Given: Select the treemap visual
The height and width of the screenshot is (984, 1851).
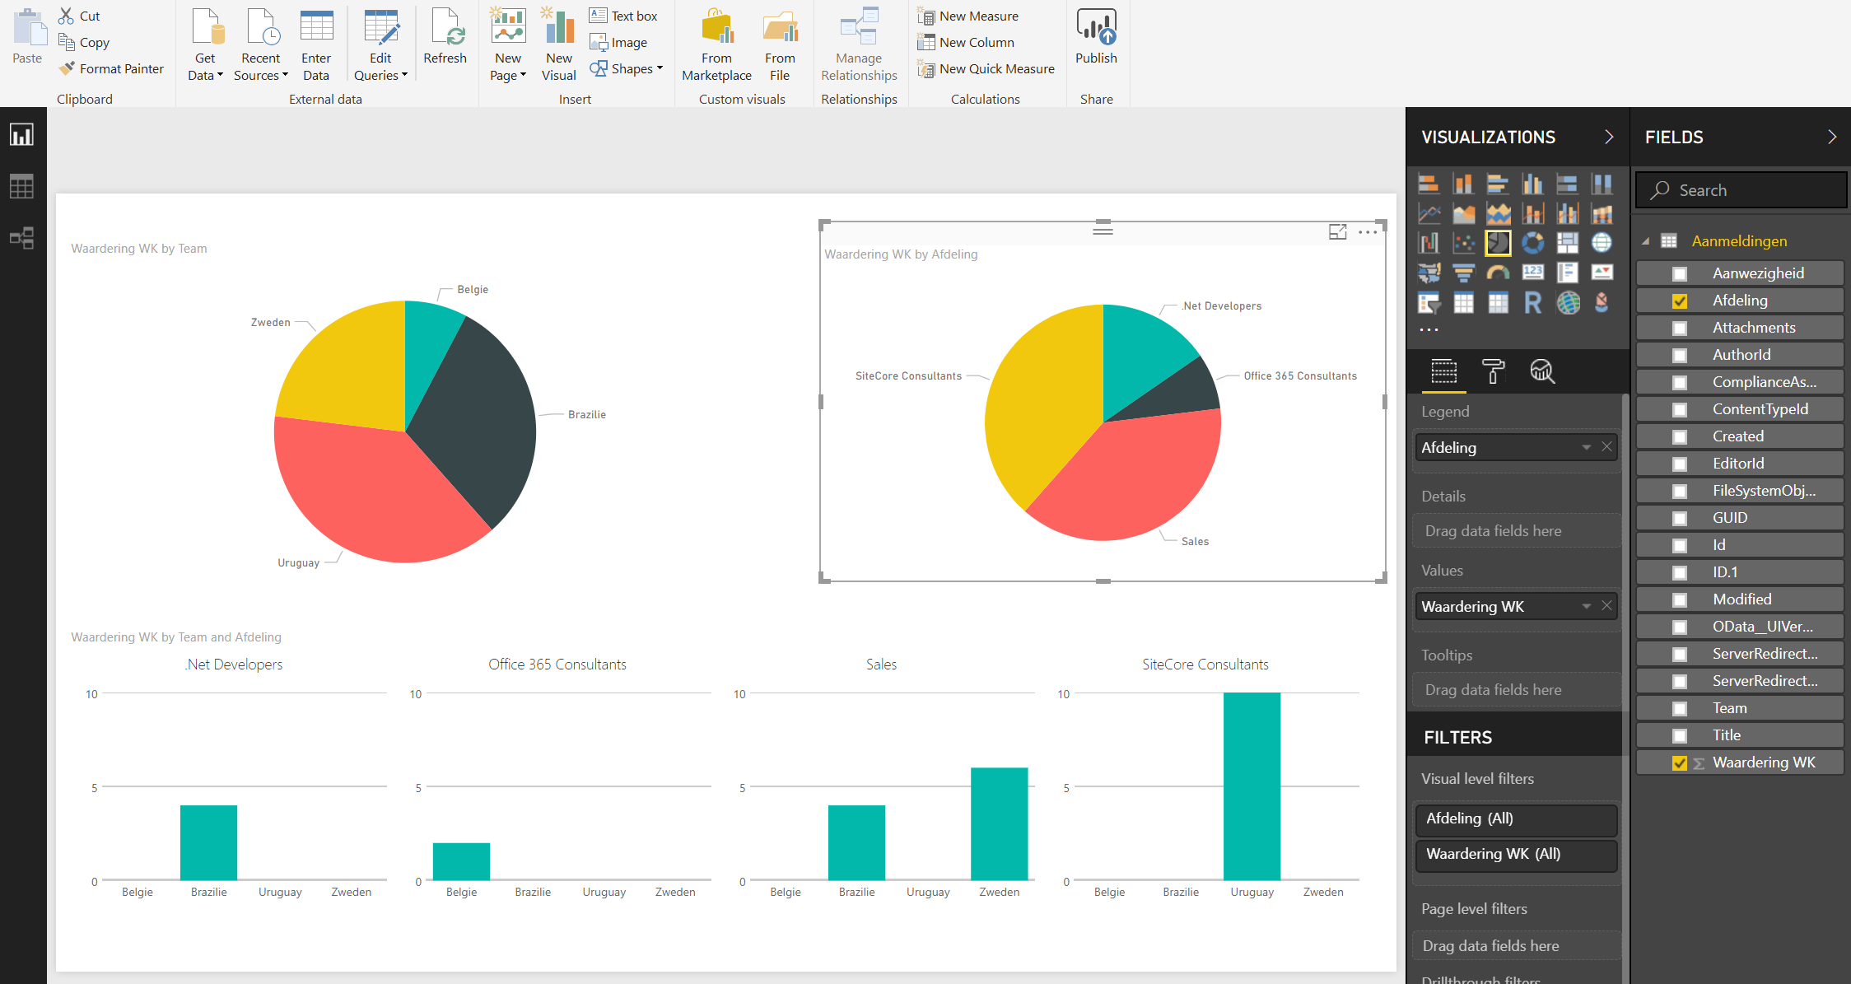Looking at the screenshot, I should click(1567, 243).
